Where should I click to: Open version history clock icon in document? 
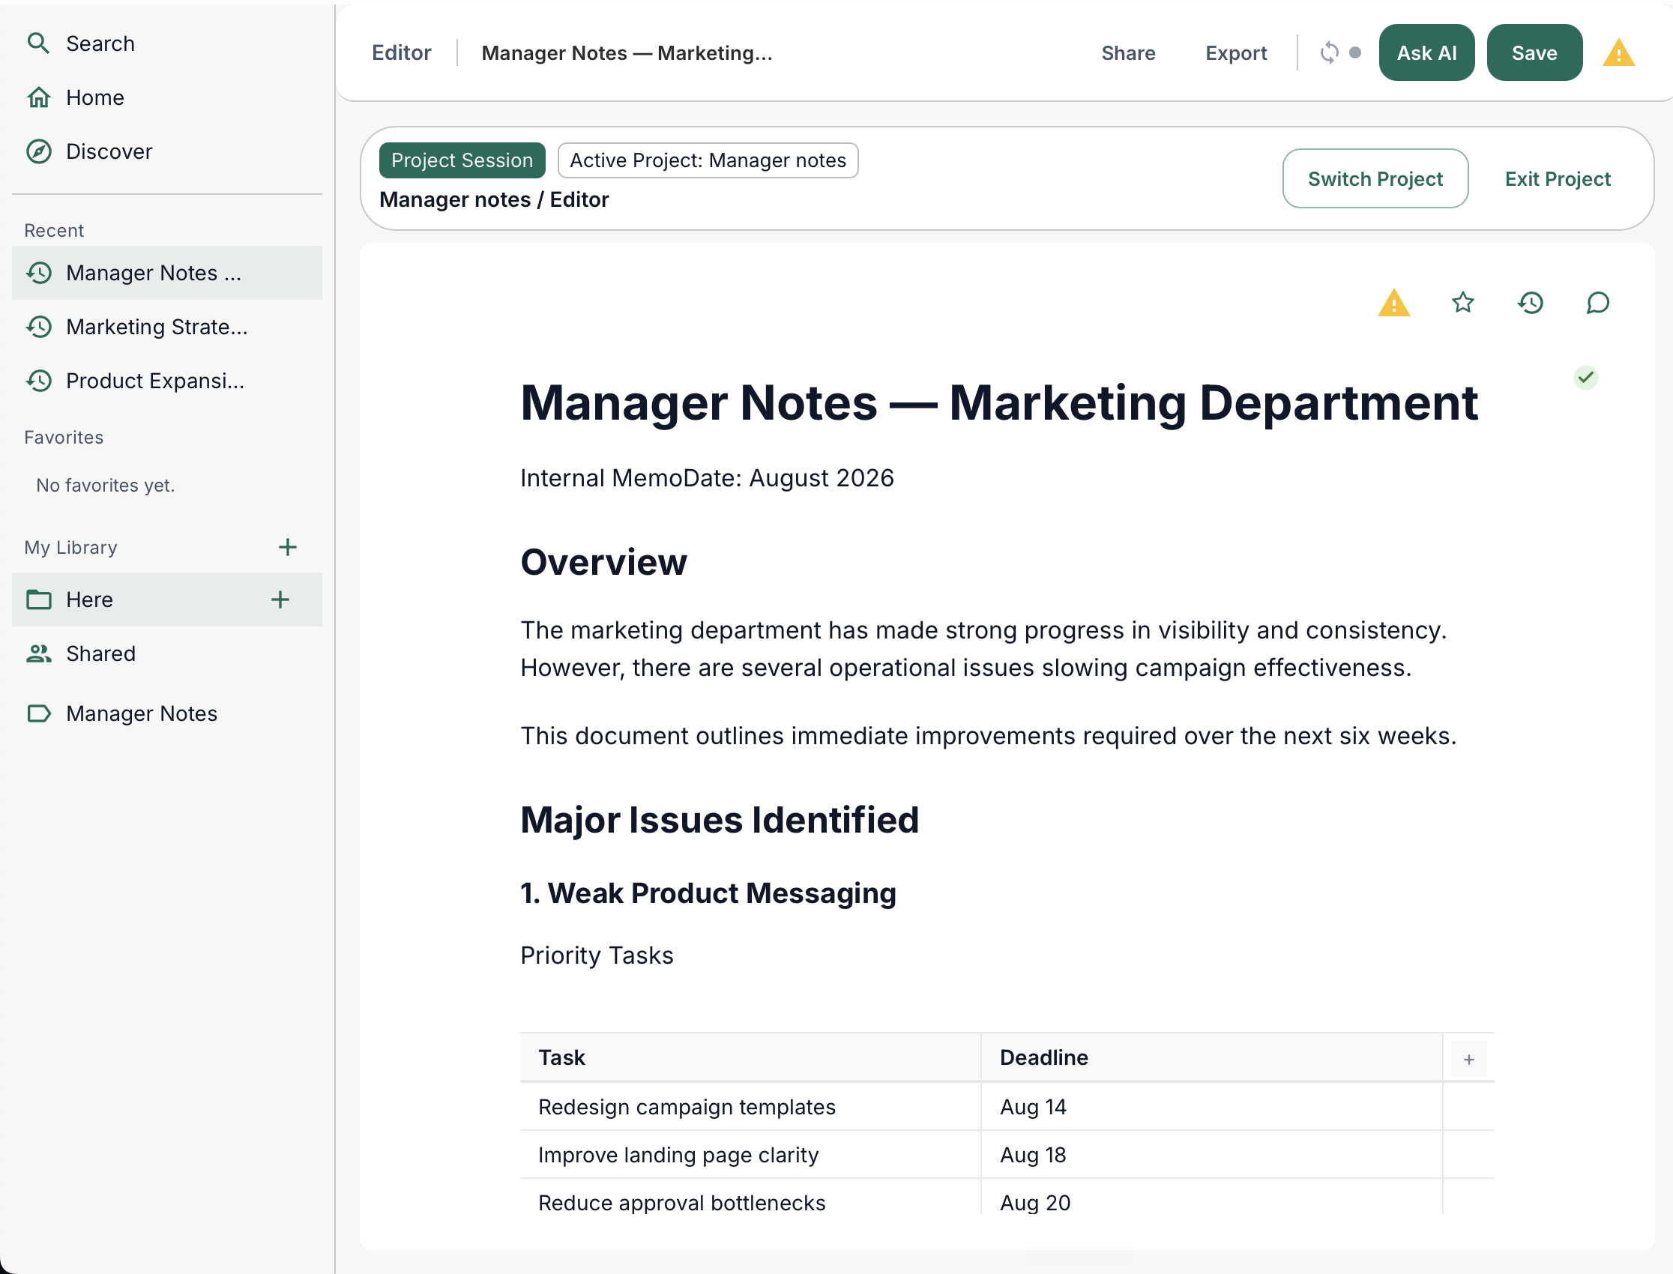coord(1531,303)
